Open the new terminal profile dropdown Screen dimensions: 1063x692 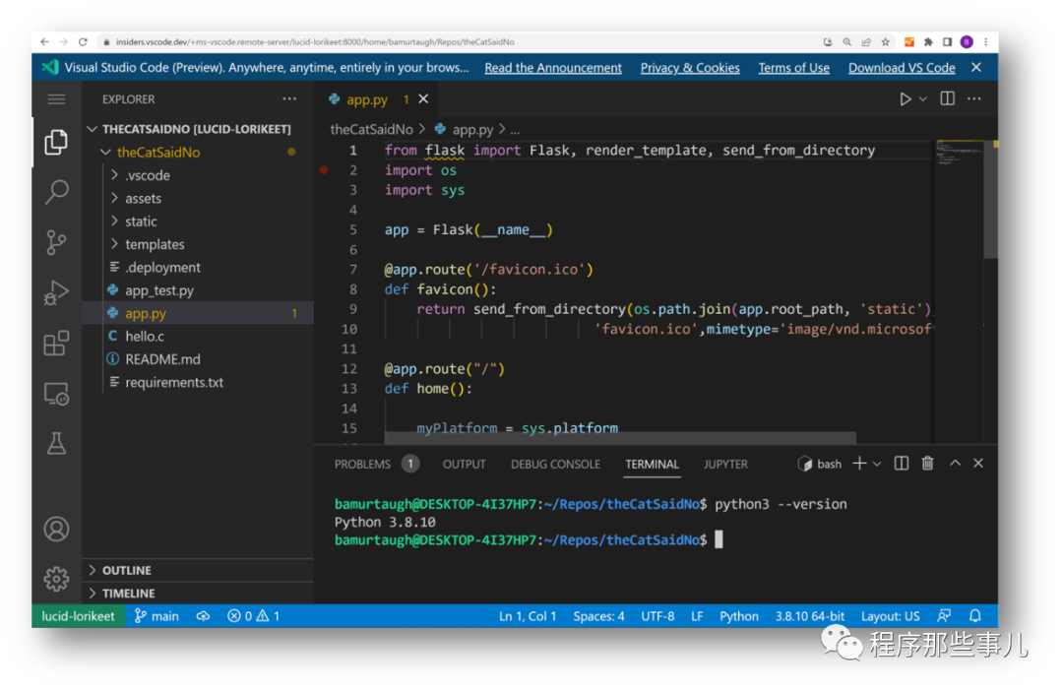tap(877, 465)
